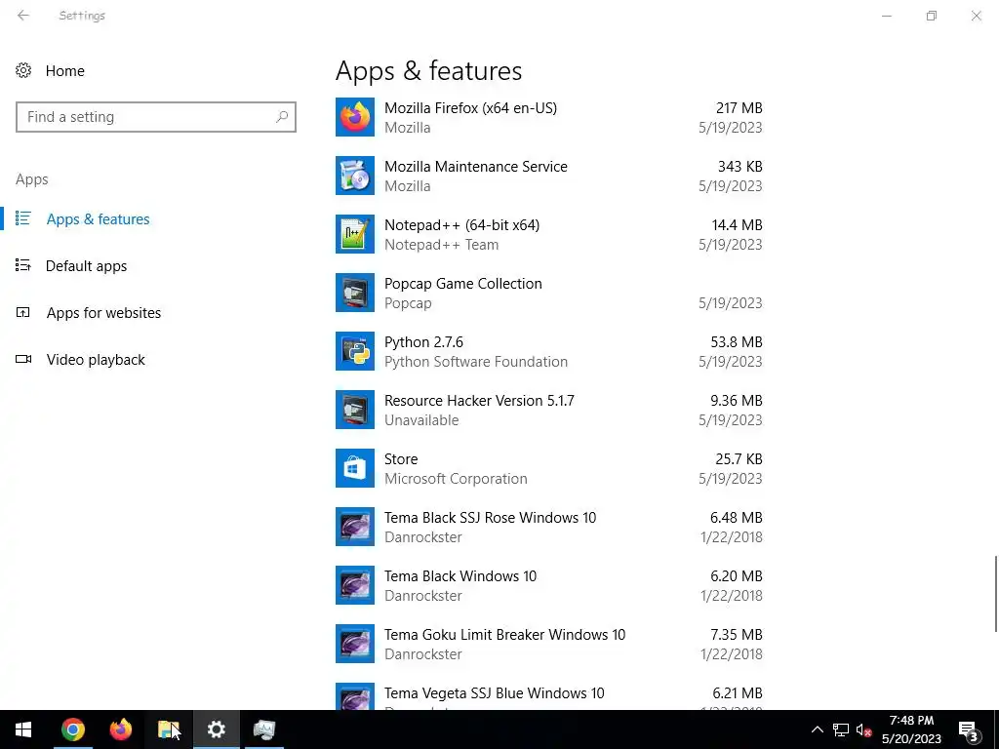This screenshot has width=999, height=749.
Task: Go to Default apps
Action: click(x=86, y=265)
